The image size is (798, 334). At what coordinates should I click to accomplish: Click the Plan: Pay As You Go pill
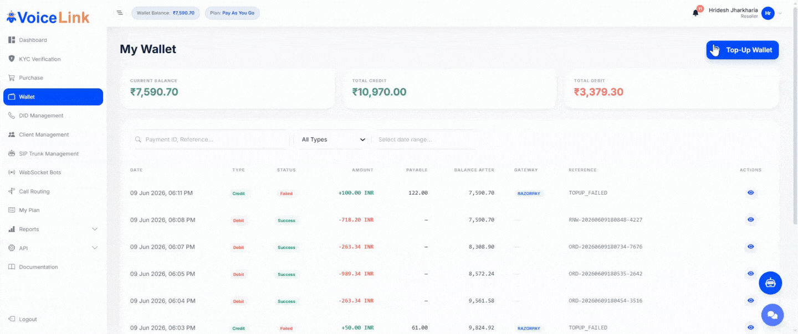[x=232, y=13]
